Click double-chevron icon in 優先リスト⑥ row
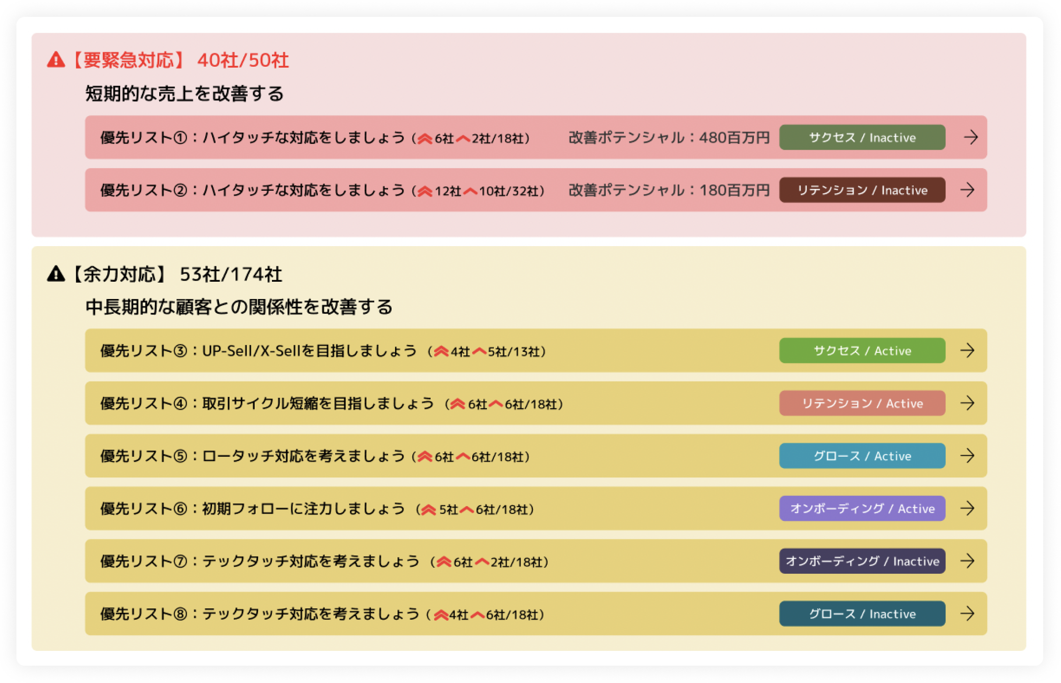The height and width of the screenshot is (683, 1061). click(x=429, y=510)
